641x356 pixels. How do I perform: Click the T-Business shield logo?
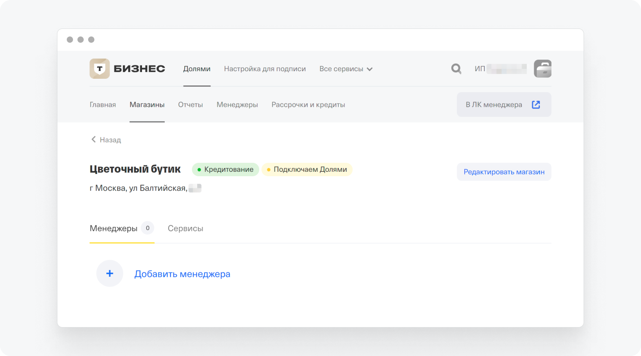point(100,69)
